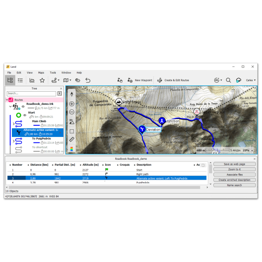Click the undo arrow toolbar icon

pyautogui.click(x=88, y=80)
